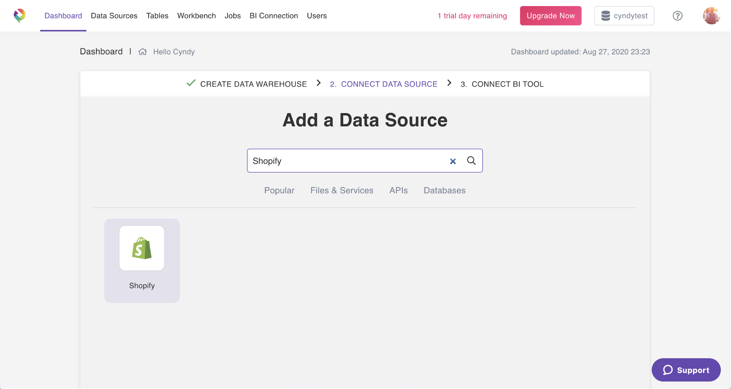
Task: Open the user profile avatar
Action: (711, 16)
